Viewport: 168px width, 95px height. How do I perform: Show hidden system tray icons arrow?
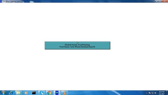pos(146,93)
